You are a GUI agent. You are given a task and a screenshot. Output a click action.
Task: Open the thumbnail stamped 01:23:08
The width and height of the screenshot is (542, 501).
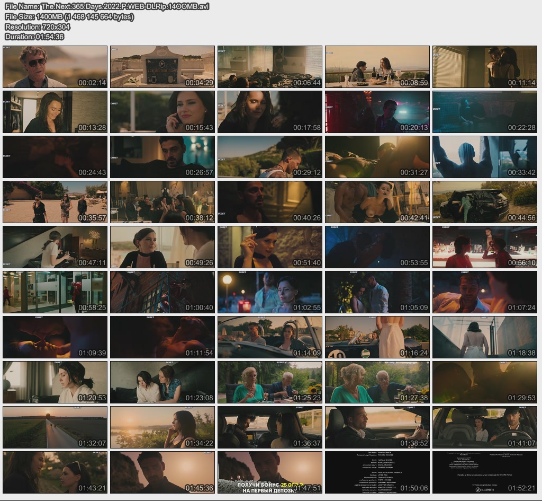(162, 382)
